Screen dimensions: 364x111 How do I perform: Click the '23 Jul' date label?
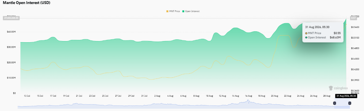coord(92,95)
